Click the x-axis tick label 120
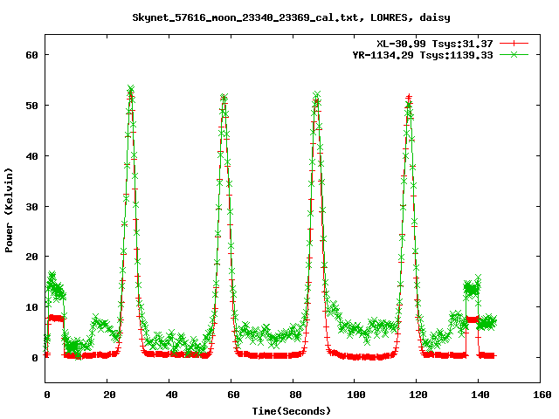The height and width of the screenshot is (419, 559). [x=418, y=395]
